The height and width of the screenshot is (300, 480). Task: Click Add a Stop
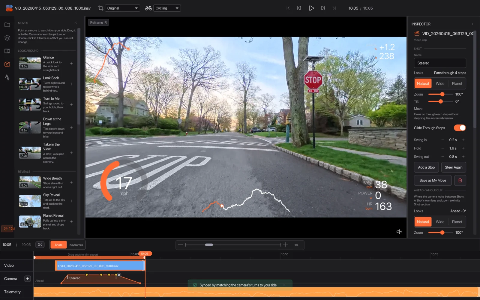pyautogui.click(x=426, y=167)
